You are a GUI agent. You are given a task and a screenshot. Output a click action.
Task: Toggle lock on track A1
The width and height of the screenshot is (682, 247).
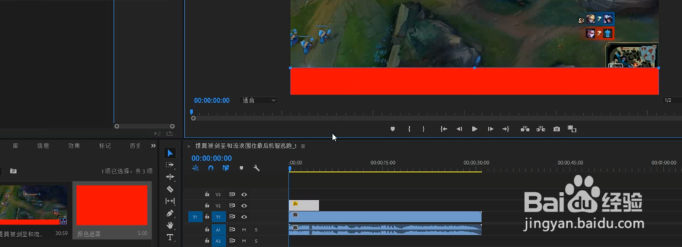[x=207, y=229]
